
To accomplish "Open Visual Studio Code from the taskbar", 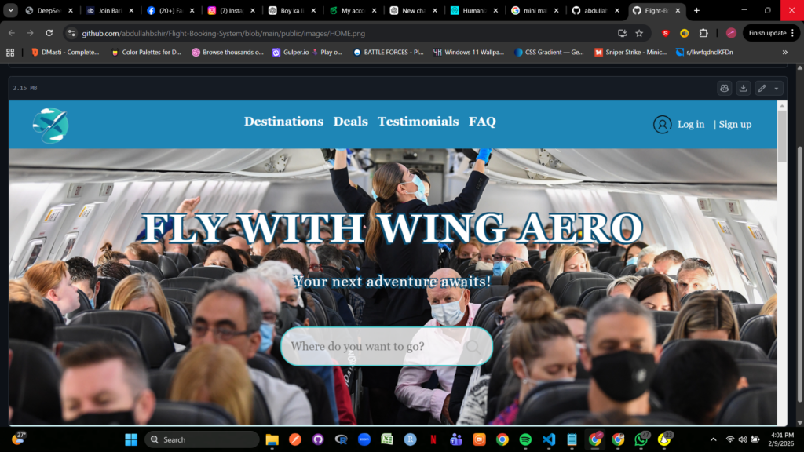I will 549,439.
